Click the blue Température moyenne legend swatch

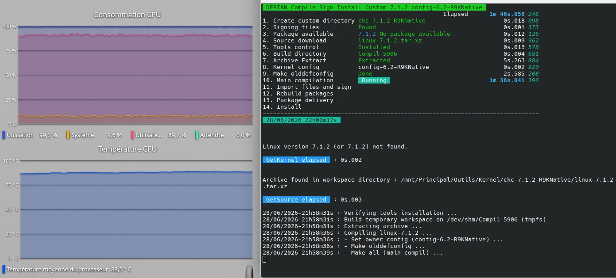(x=4, y=269)
